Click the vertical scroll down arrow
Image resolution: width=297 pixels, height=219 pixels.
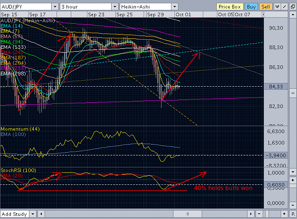(293, 172)
